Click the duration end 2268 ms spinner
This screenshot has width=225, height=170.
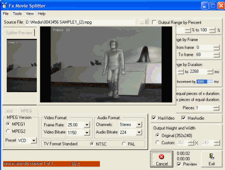click(x=210, y=72)
